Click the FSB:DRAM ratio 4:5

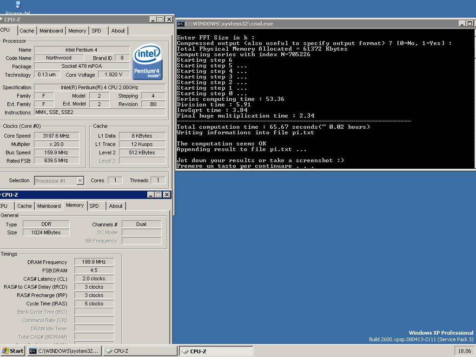tap(94, 270)
